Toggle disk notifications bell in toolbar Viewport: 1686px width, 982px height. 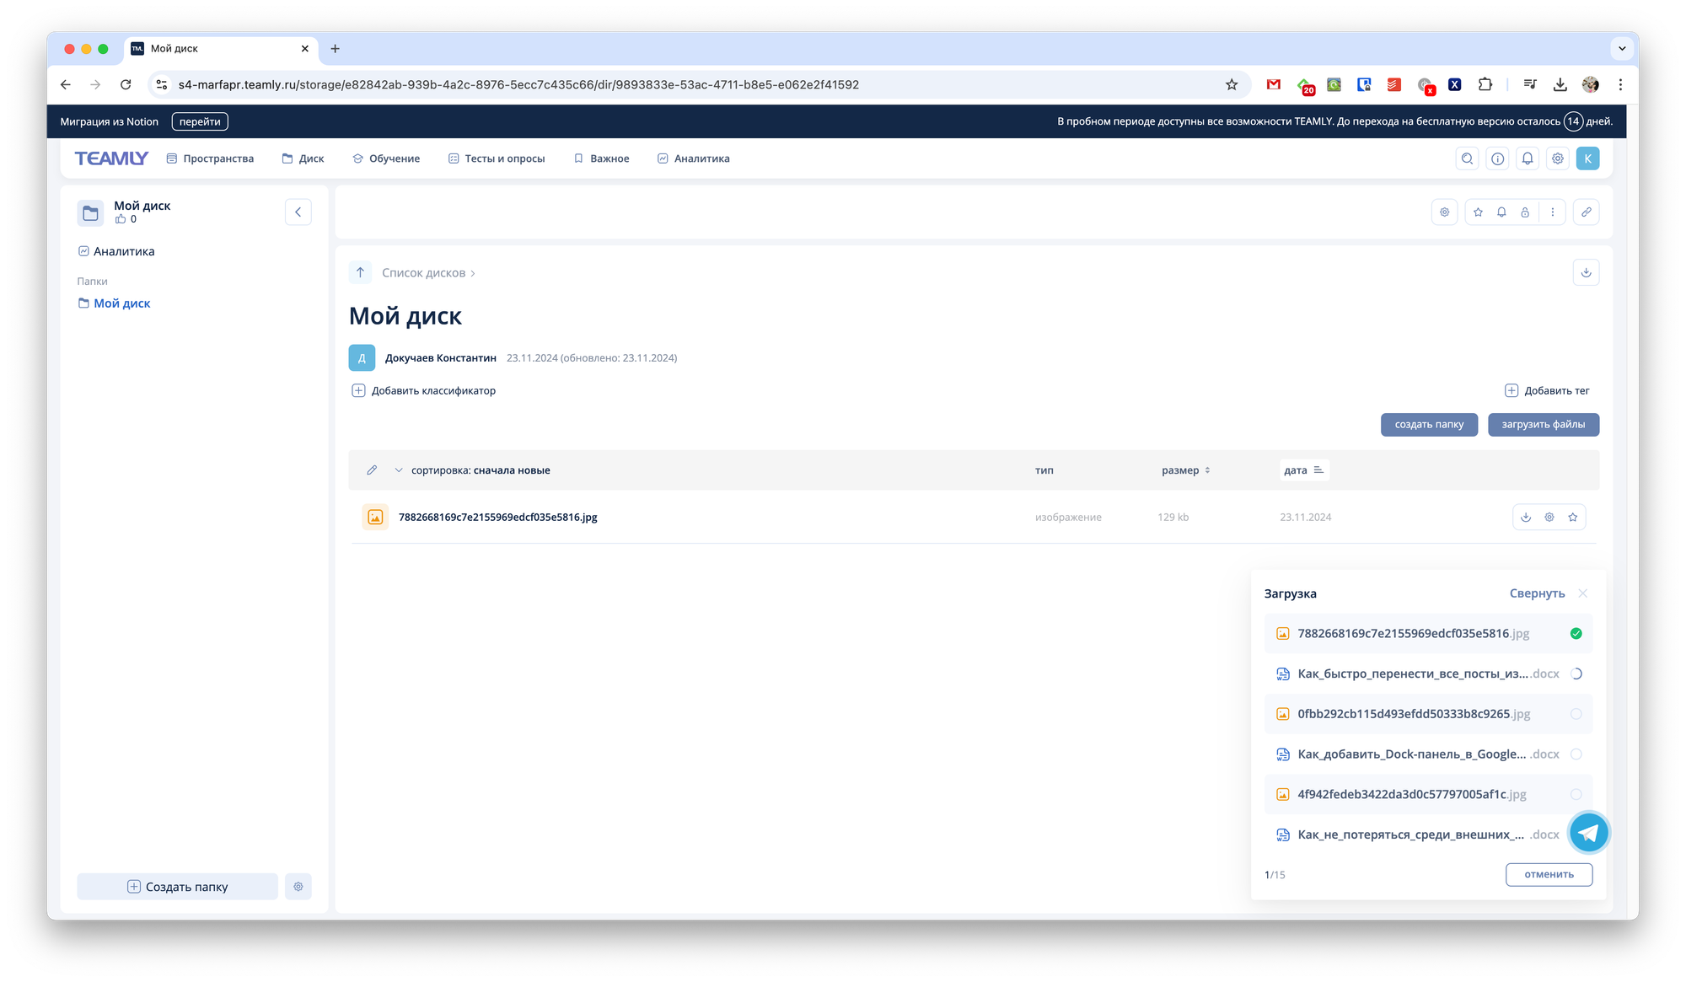[x=1501, y=212]
